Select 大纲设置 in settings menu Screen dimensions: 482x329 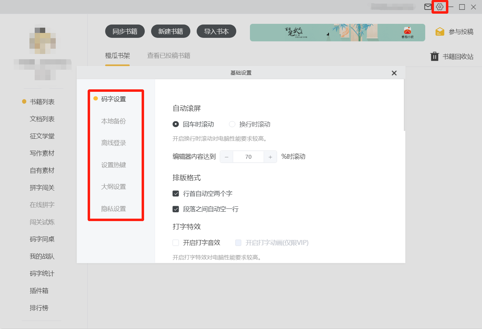point(114,187)
